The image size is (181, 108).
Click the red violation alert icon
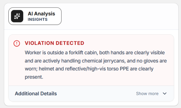click(17, 43)
